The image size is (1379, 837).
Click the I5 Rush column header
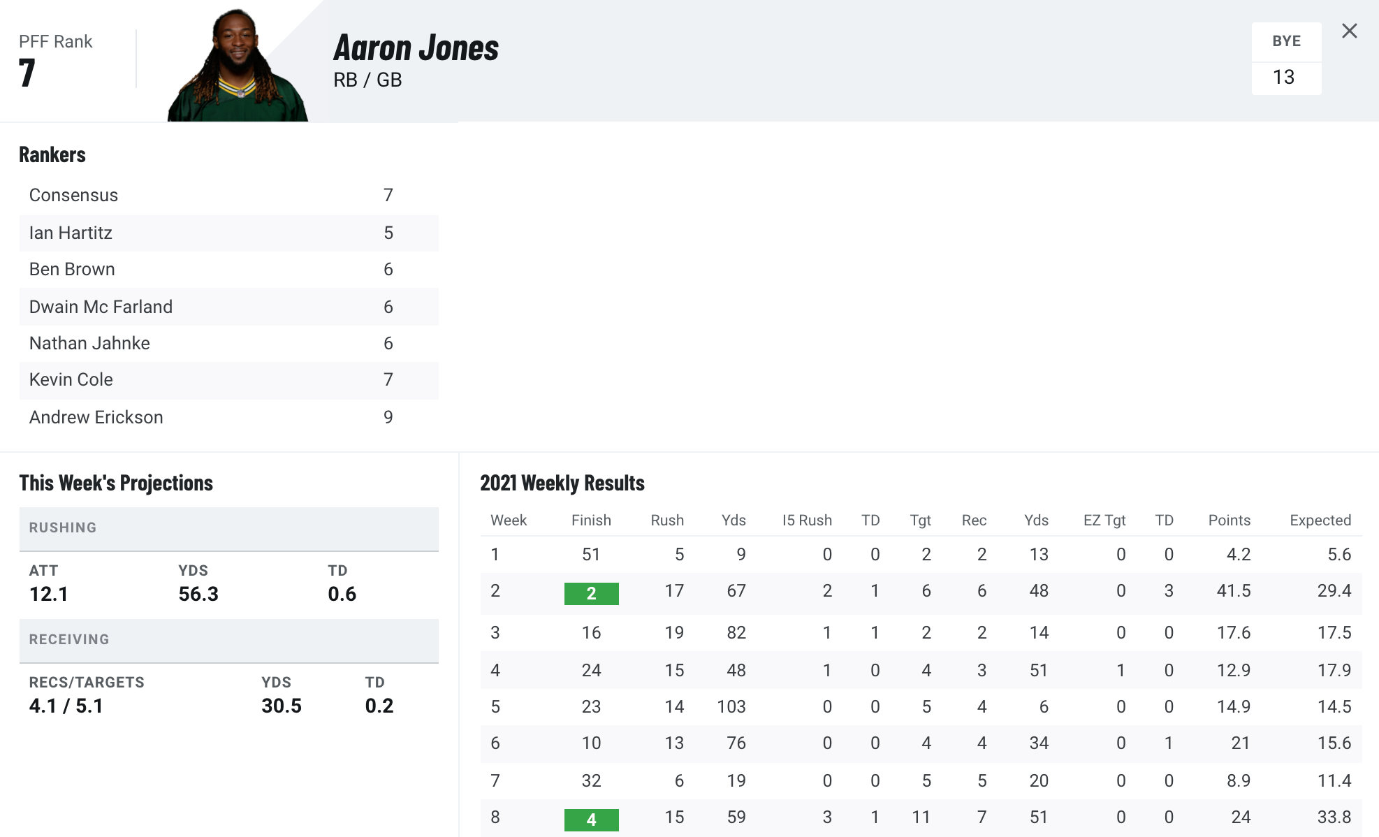pos(807,521)
